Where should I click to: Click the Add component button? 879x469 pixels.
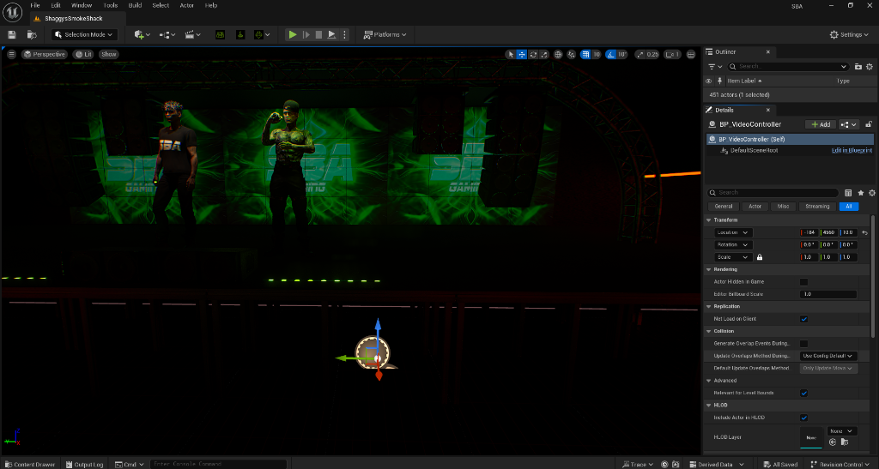click(x=821, y=124)
